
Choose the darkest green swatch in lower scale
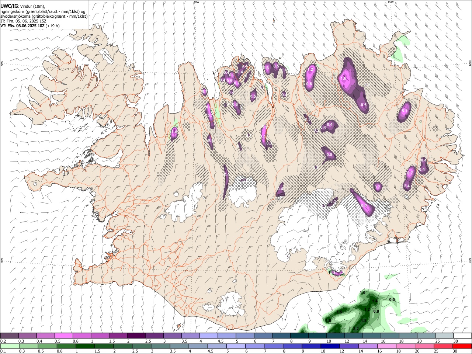[x=85, y=346]
